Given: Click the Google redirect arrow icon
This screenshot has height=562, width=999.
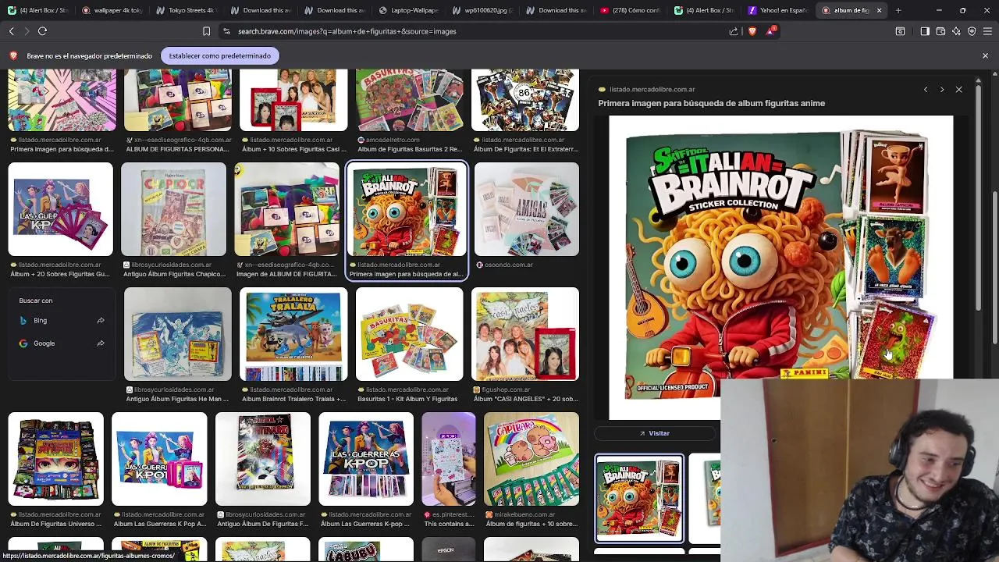Looking at the screenshot, I should 101,343.
